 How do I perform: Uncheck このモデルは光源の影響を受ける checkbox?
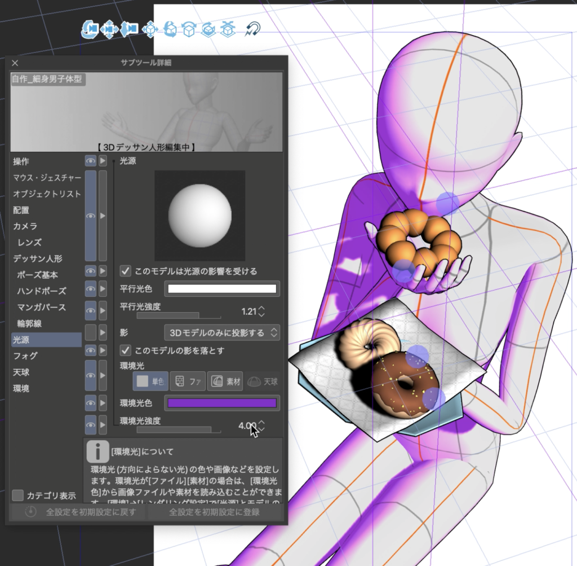(x=126, y=271)
